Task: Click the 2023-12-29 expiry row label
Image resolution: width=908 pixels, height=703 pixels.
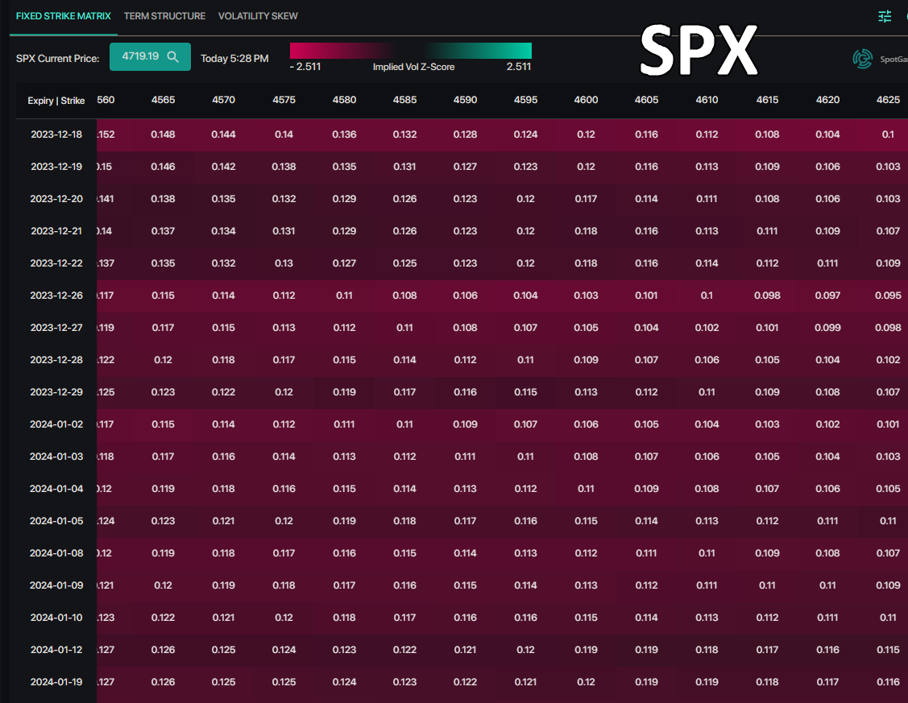Action: pos(56,392)
